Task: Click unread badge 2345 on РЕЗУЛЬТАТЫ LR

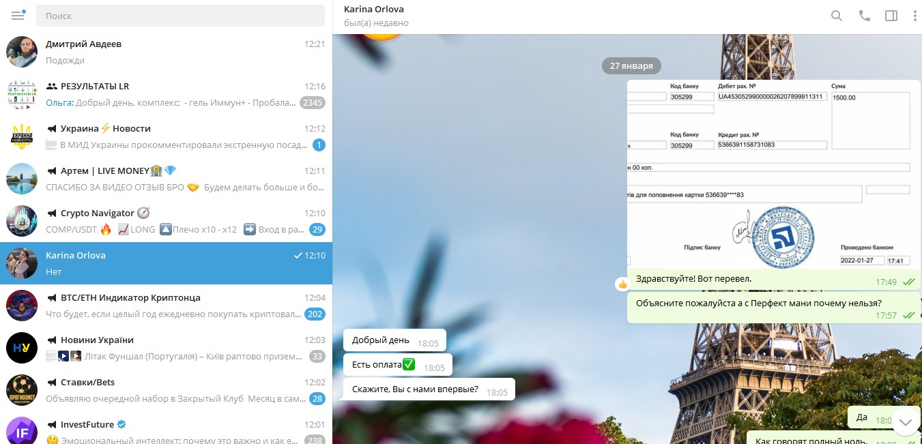Action: 313,102
